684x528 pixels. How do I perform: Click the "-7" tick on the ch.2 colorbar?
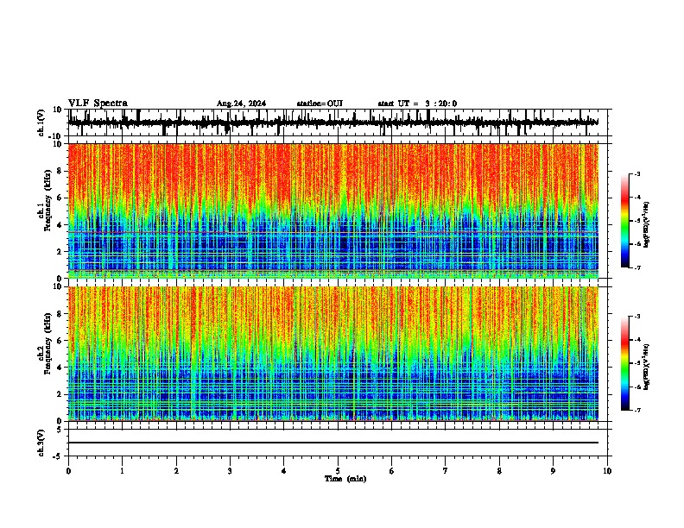637,410
